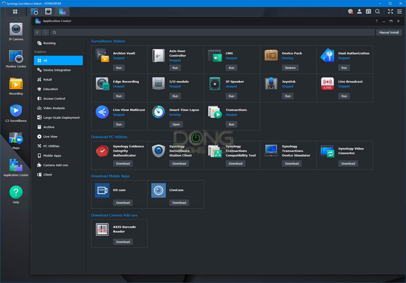
Task: Click Edge Recording app icon
Action: (x=102, y=84)
